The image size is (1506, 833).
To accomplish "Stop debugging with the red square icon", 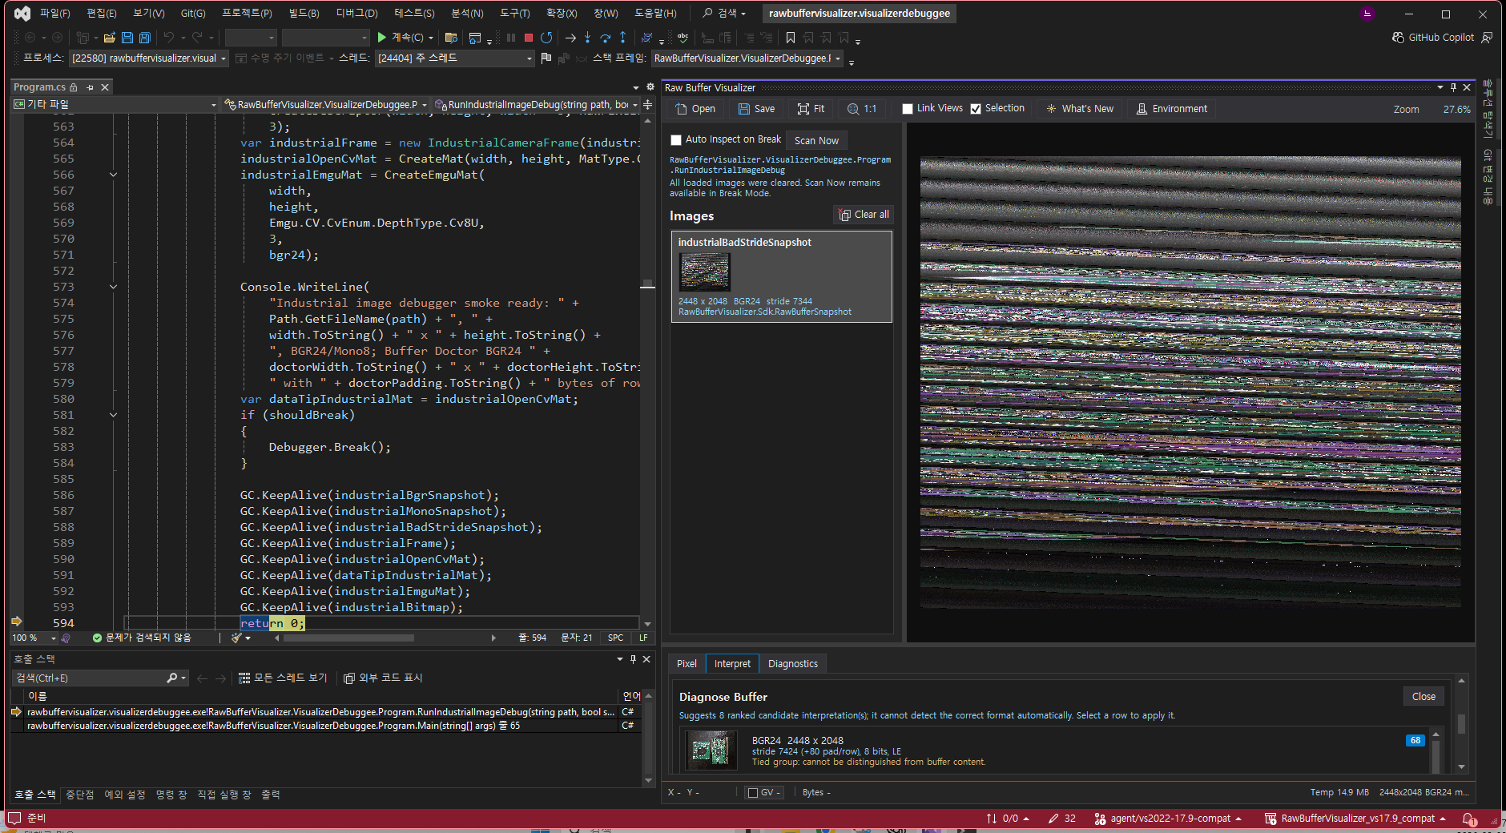I will (x=529, y=37).
